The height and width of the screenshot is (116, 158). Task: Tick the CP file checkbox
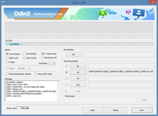tap(67, 78)
